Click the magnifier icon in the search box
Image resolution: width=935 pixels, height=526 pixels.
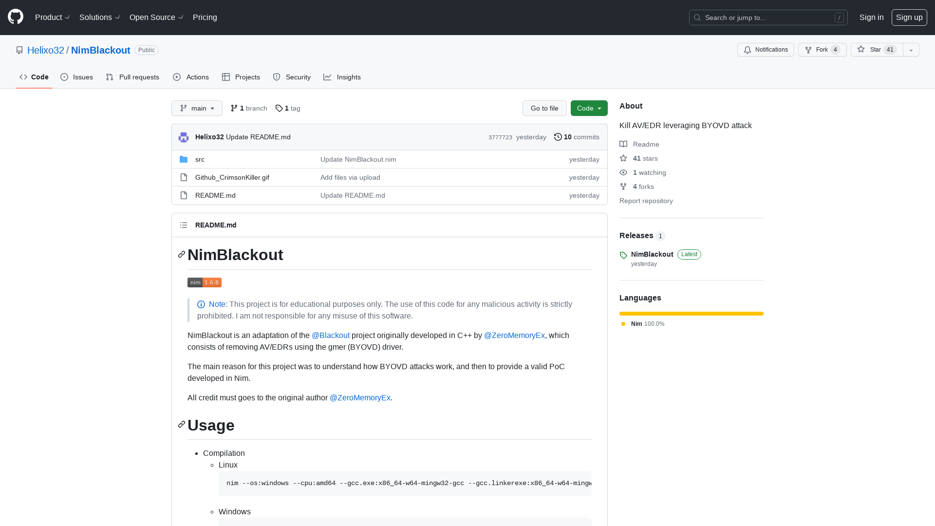point(697,18)
